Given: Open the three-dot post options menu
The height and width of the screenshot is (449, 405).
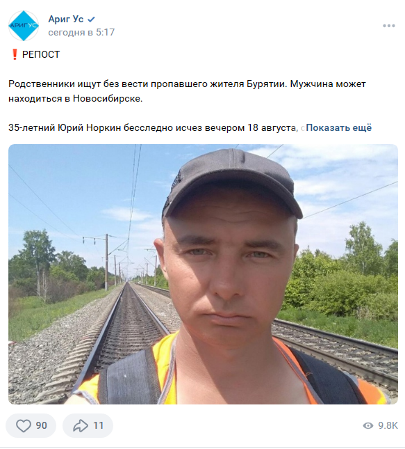Looking at the screenshot, I should (x=389, y=26).
